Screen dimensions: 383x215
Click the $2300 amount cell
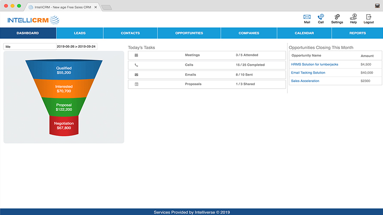point(365,81)
